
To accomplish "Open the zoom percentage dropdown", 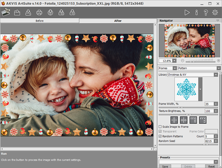I will 174,61.
